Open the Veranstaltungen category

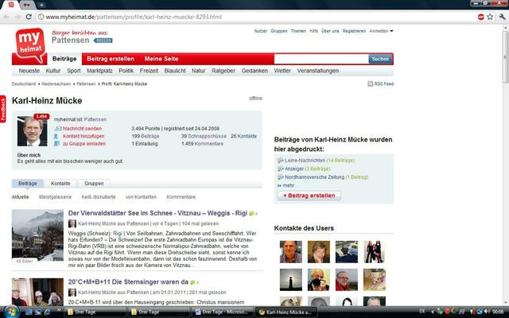(318, 71)
